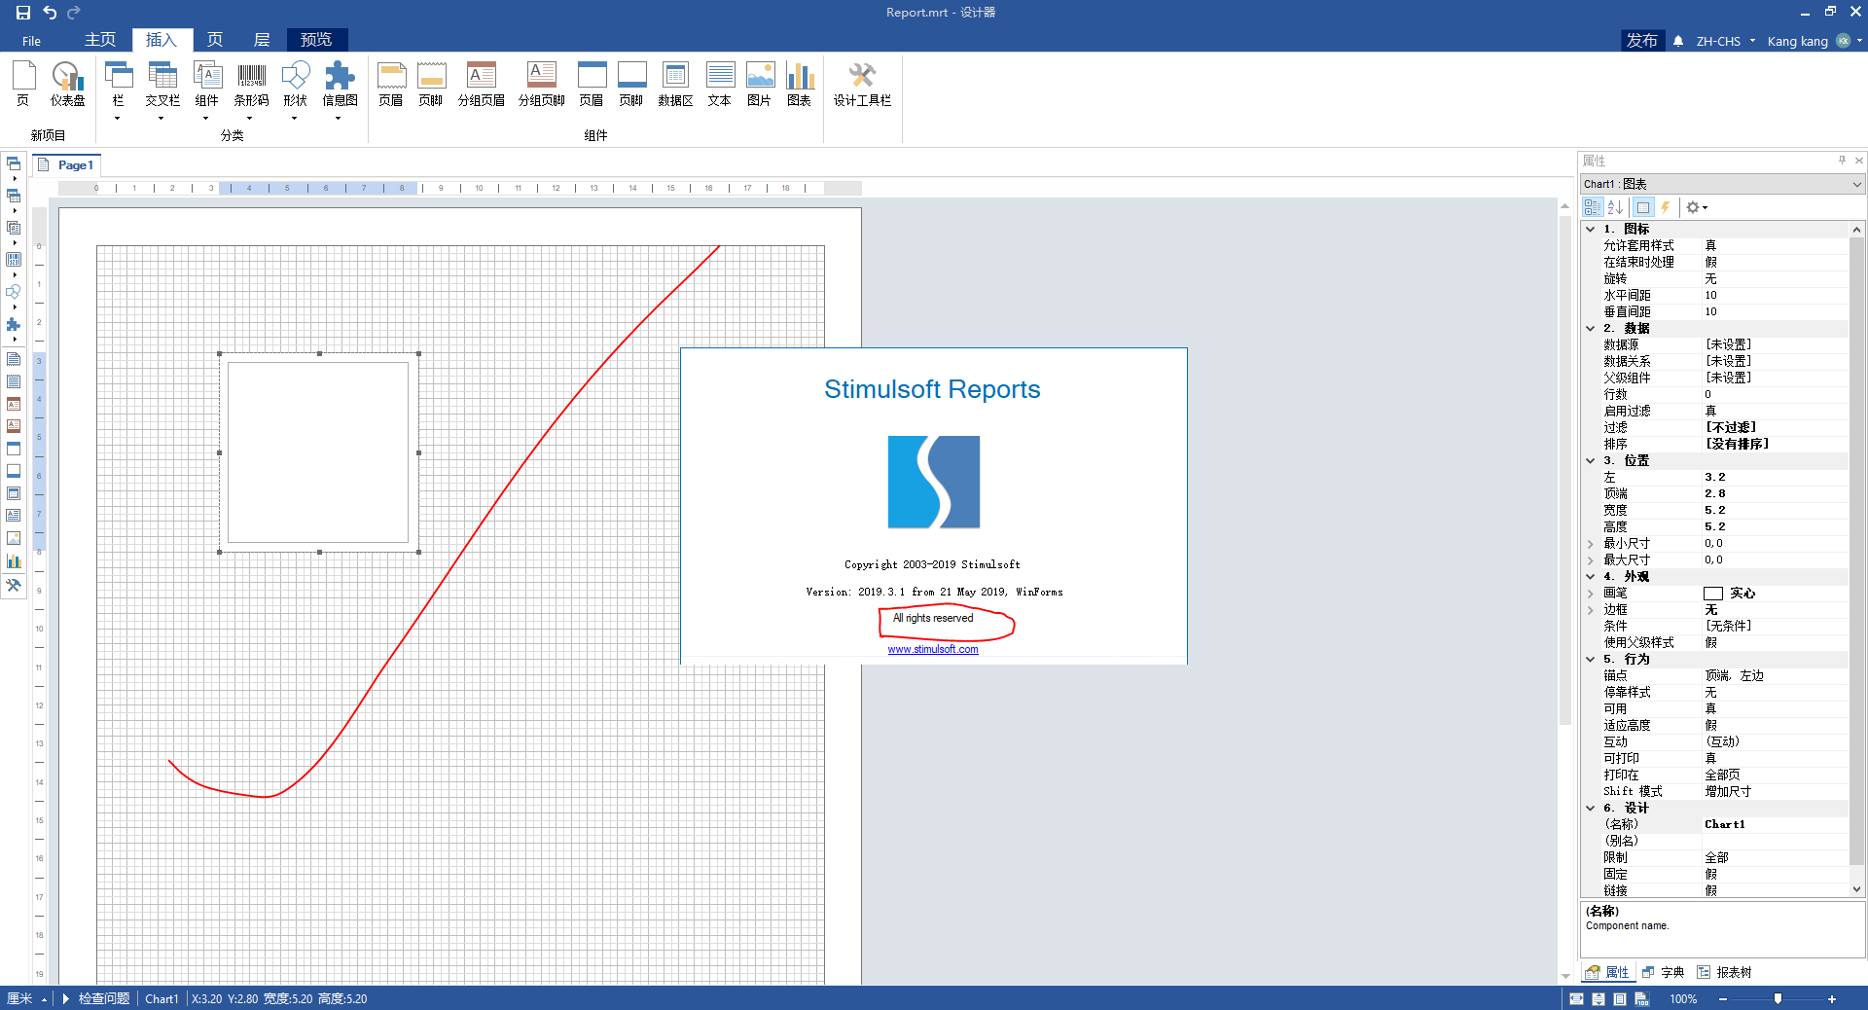Select the chart placeholder on the page
The width and height of the screenshot is (1868, 1010).
coord(319,452)
